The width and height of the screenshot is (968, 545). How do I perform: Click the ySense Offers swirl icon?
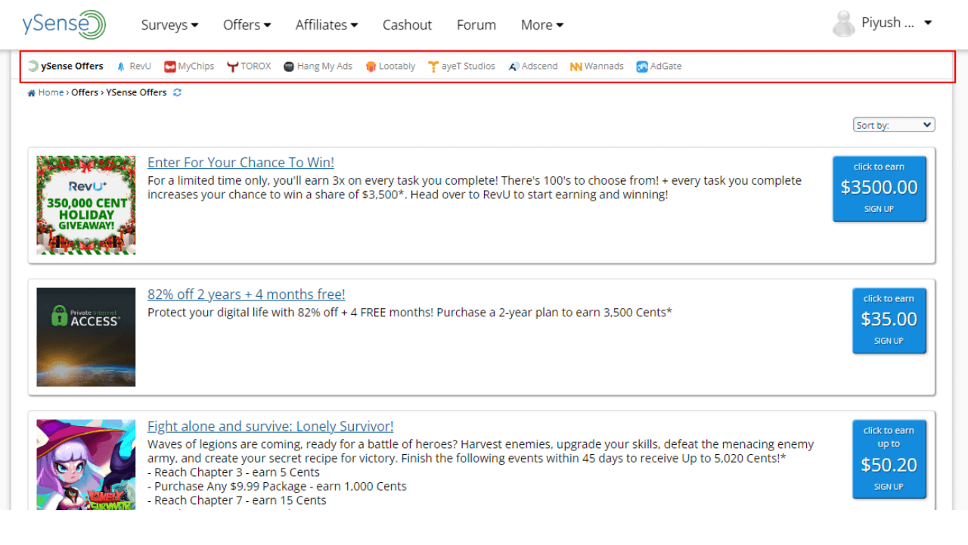[33, 67]
